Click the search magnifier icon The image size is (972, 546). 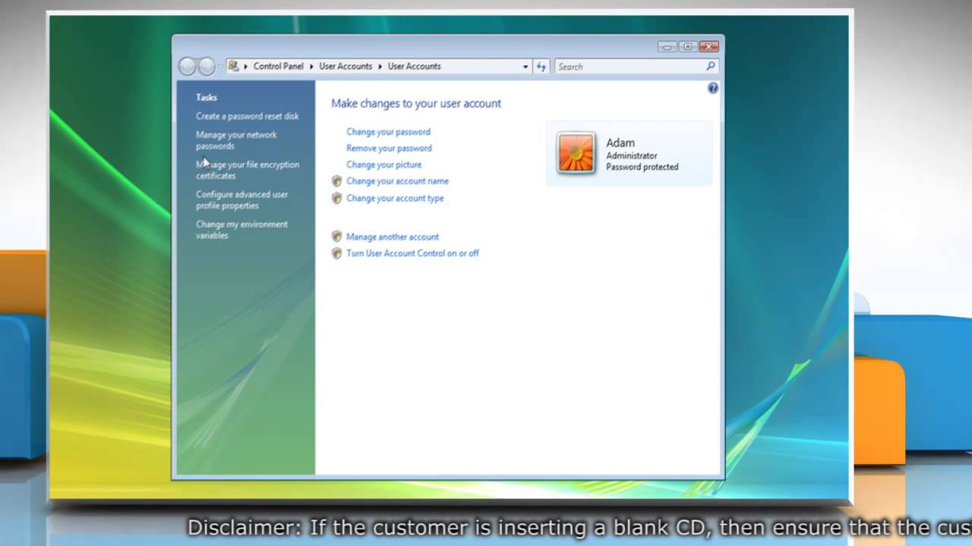click(711, 66)
